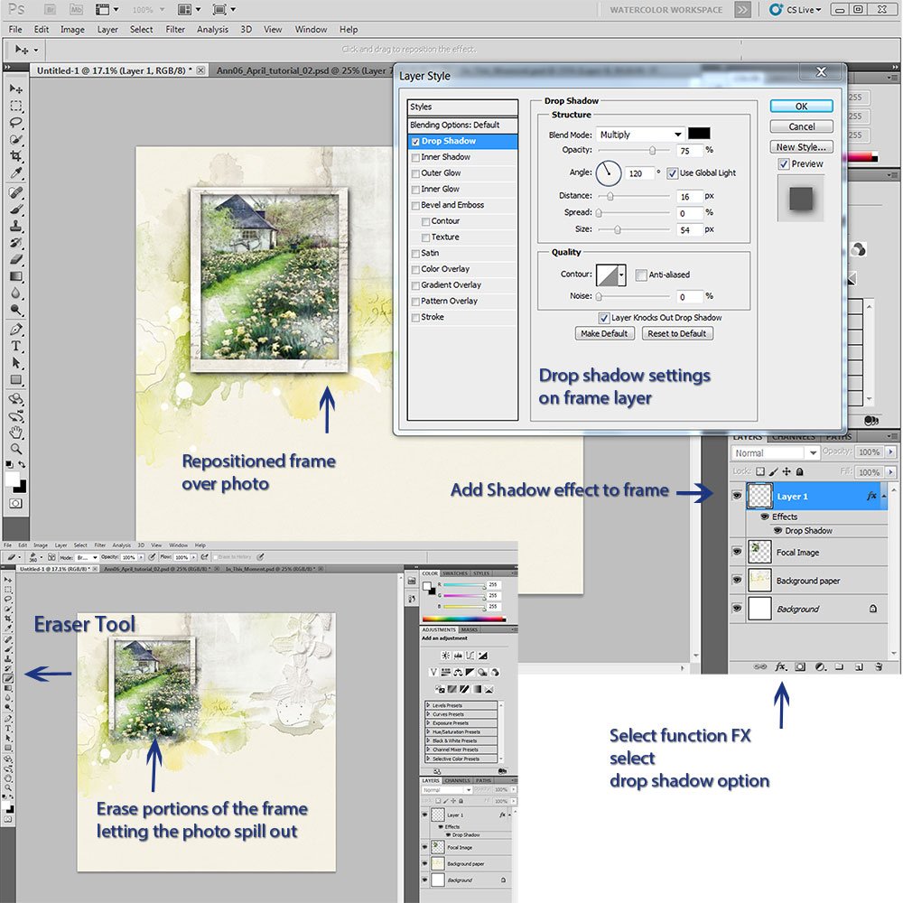Click the Reset to Default button
Image resolution: width=903 pixels, height=903 pixels.
[x=676, y=333]
